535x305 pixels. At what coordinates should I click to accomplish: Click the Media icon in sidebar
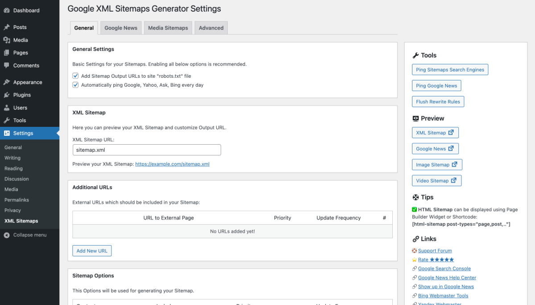click(7, 40)
